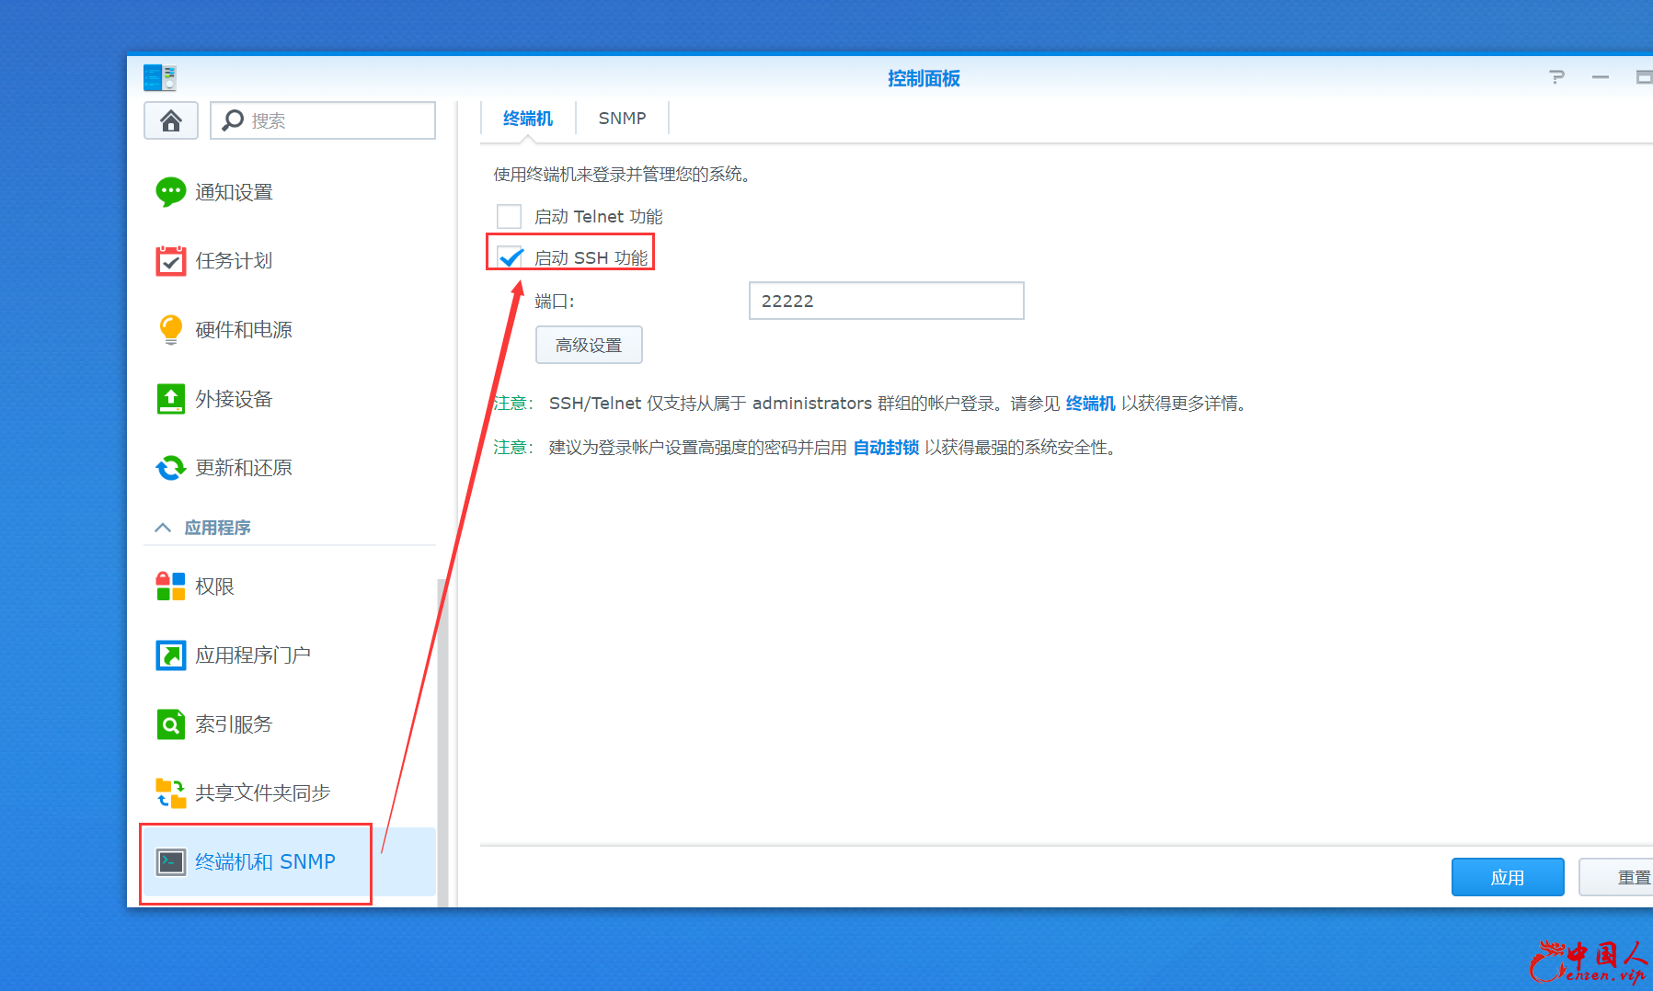Viewport: 1653px width, 991px height.
Task: Switch to the SNMP tab
Action: click(x=622, y=119)
